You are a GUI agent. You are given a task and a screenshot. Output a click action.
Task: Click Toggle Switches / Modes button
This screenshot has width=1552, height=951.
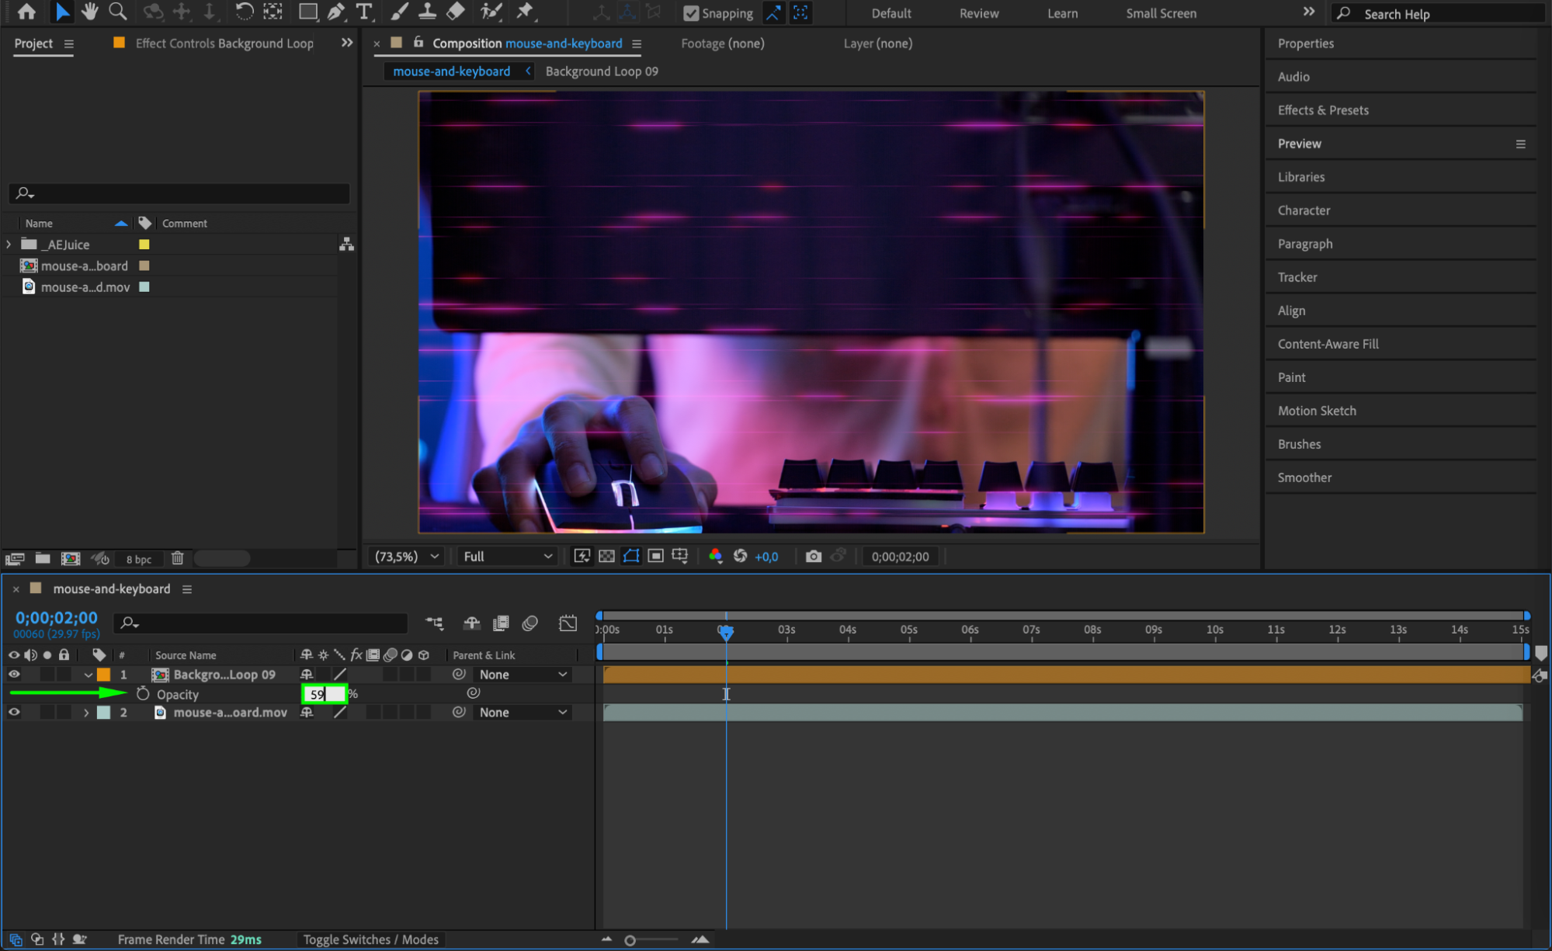[x=370, y=939]
